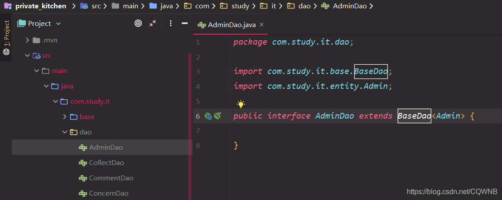Viewport: 502px width, 200px height.
Task: Select the .mvn folder row
Action: [x=102, y=40]
